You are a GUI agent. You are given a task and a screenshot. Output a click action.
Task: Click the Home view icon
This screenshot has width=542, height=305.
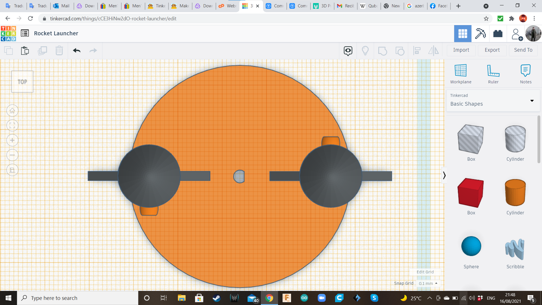tap(12, 110)
